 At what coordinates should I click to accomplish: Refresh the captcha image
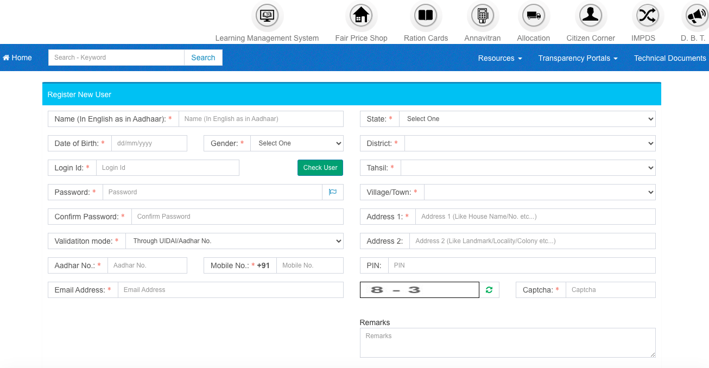tap(489, 289)
